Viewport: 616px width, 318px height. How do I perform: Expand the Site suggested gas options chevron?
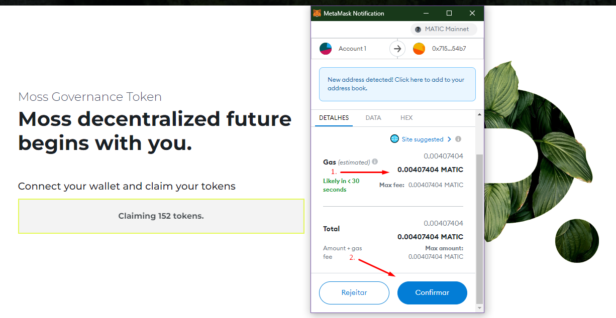[x=449, y=139]
